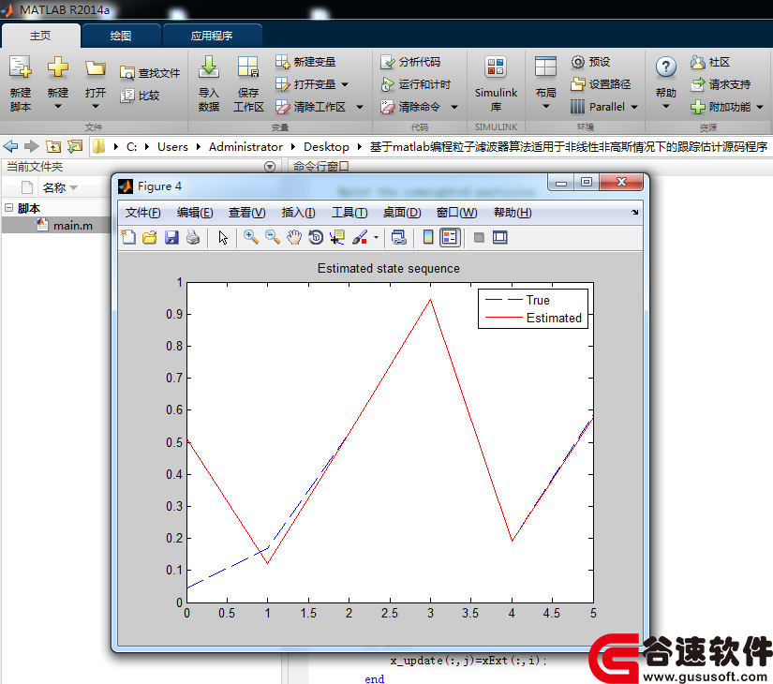773x684 pixels.
Task: Click the Estimated entry in plot legend
Action: (x=554, y=318)
